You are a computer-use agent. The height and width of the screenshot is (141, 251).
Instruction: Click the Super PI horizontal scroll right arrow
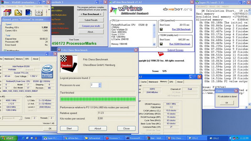pyautogui.click(x=246, y=107)
